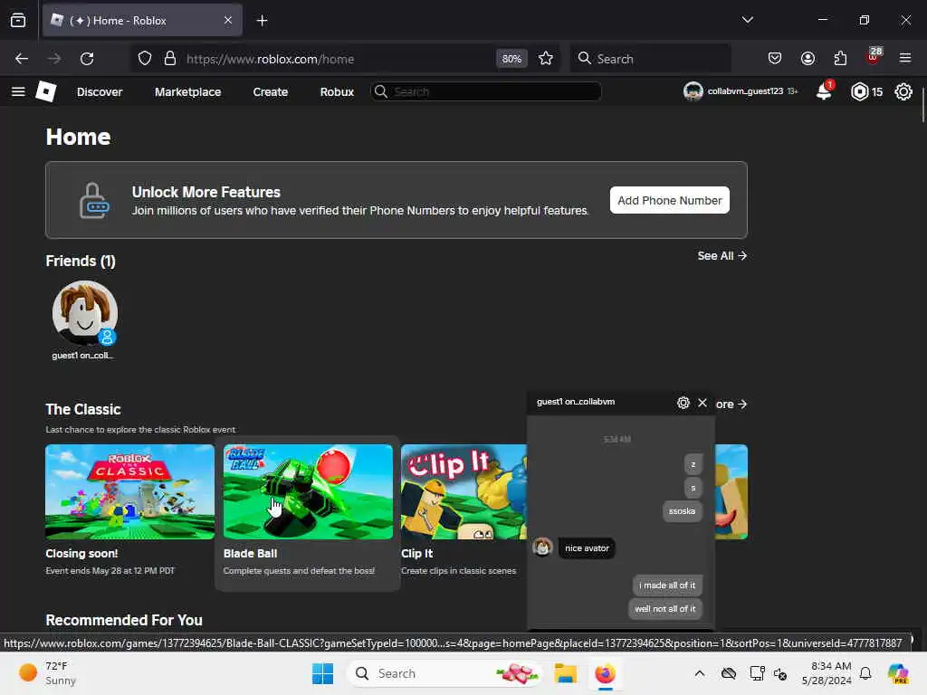This screenshot has height=695, width=927.
Task: Reset the 80% zoom level indicator
Action: click(511, 59)
